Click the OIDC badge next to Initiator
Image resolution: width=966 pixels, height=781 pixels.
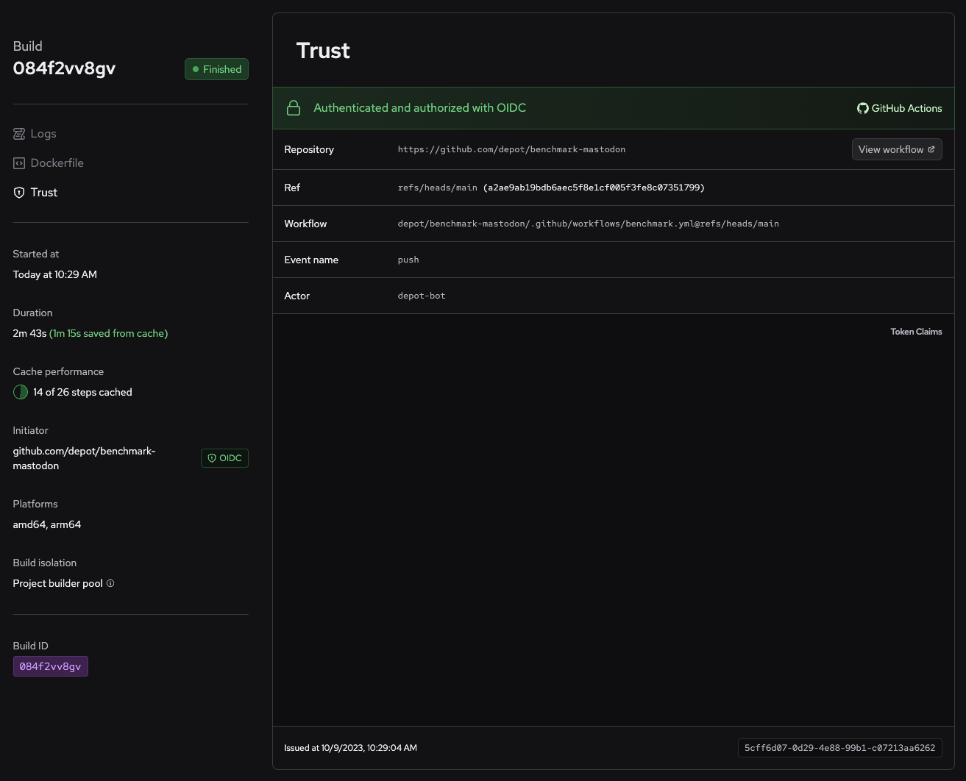point(224,458)
